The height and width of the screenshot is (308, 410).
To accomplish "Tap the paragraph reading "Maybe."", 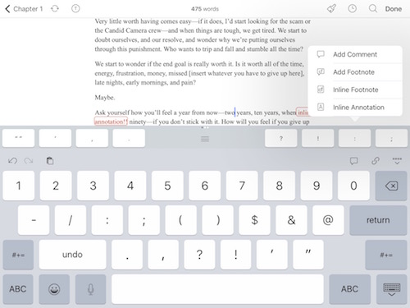I will click(x=105, y=98).
